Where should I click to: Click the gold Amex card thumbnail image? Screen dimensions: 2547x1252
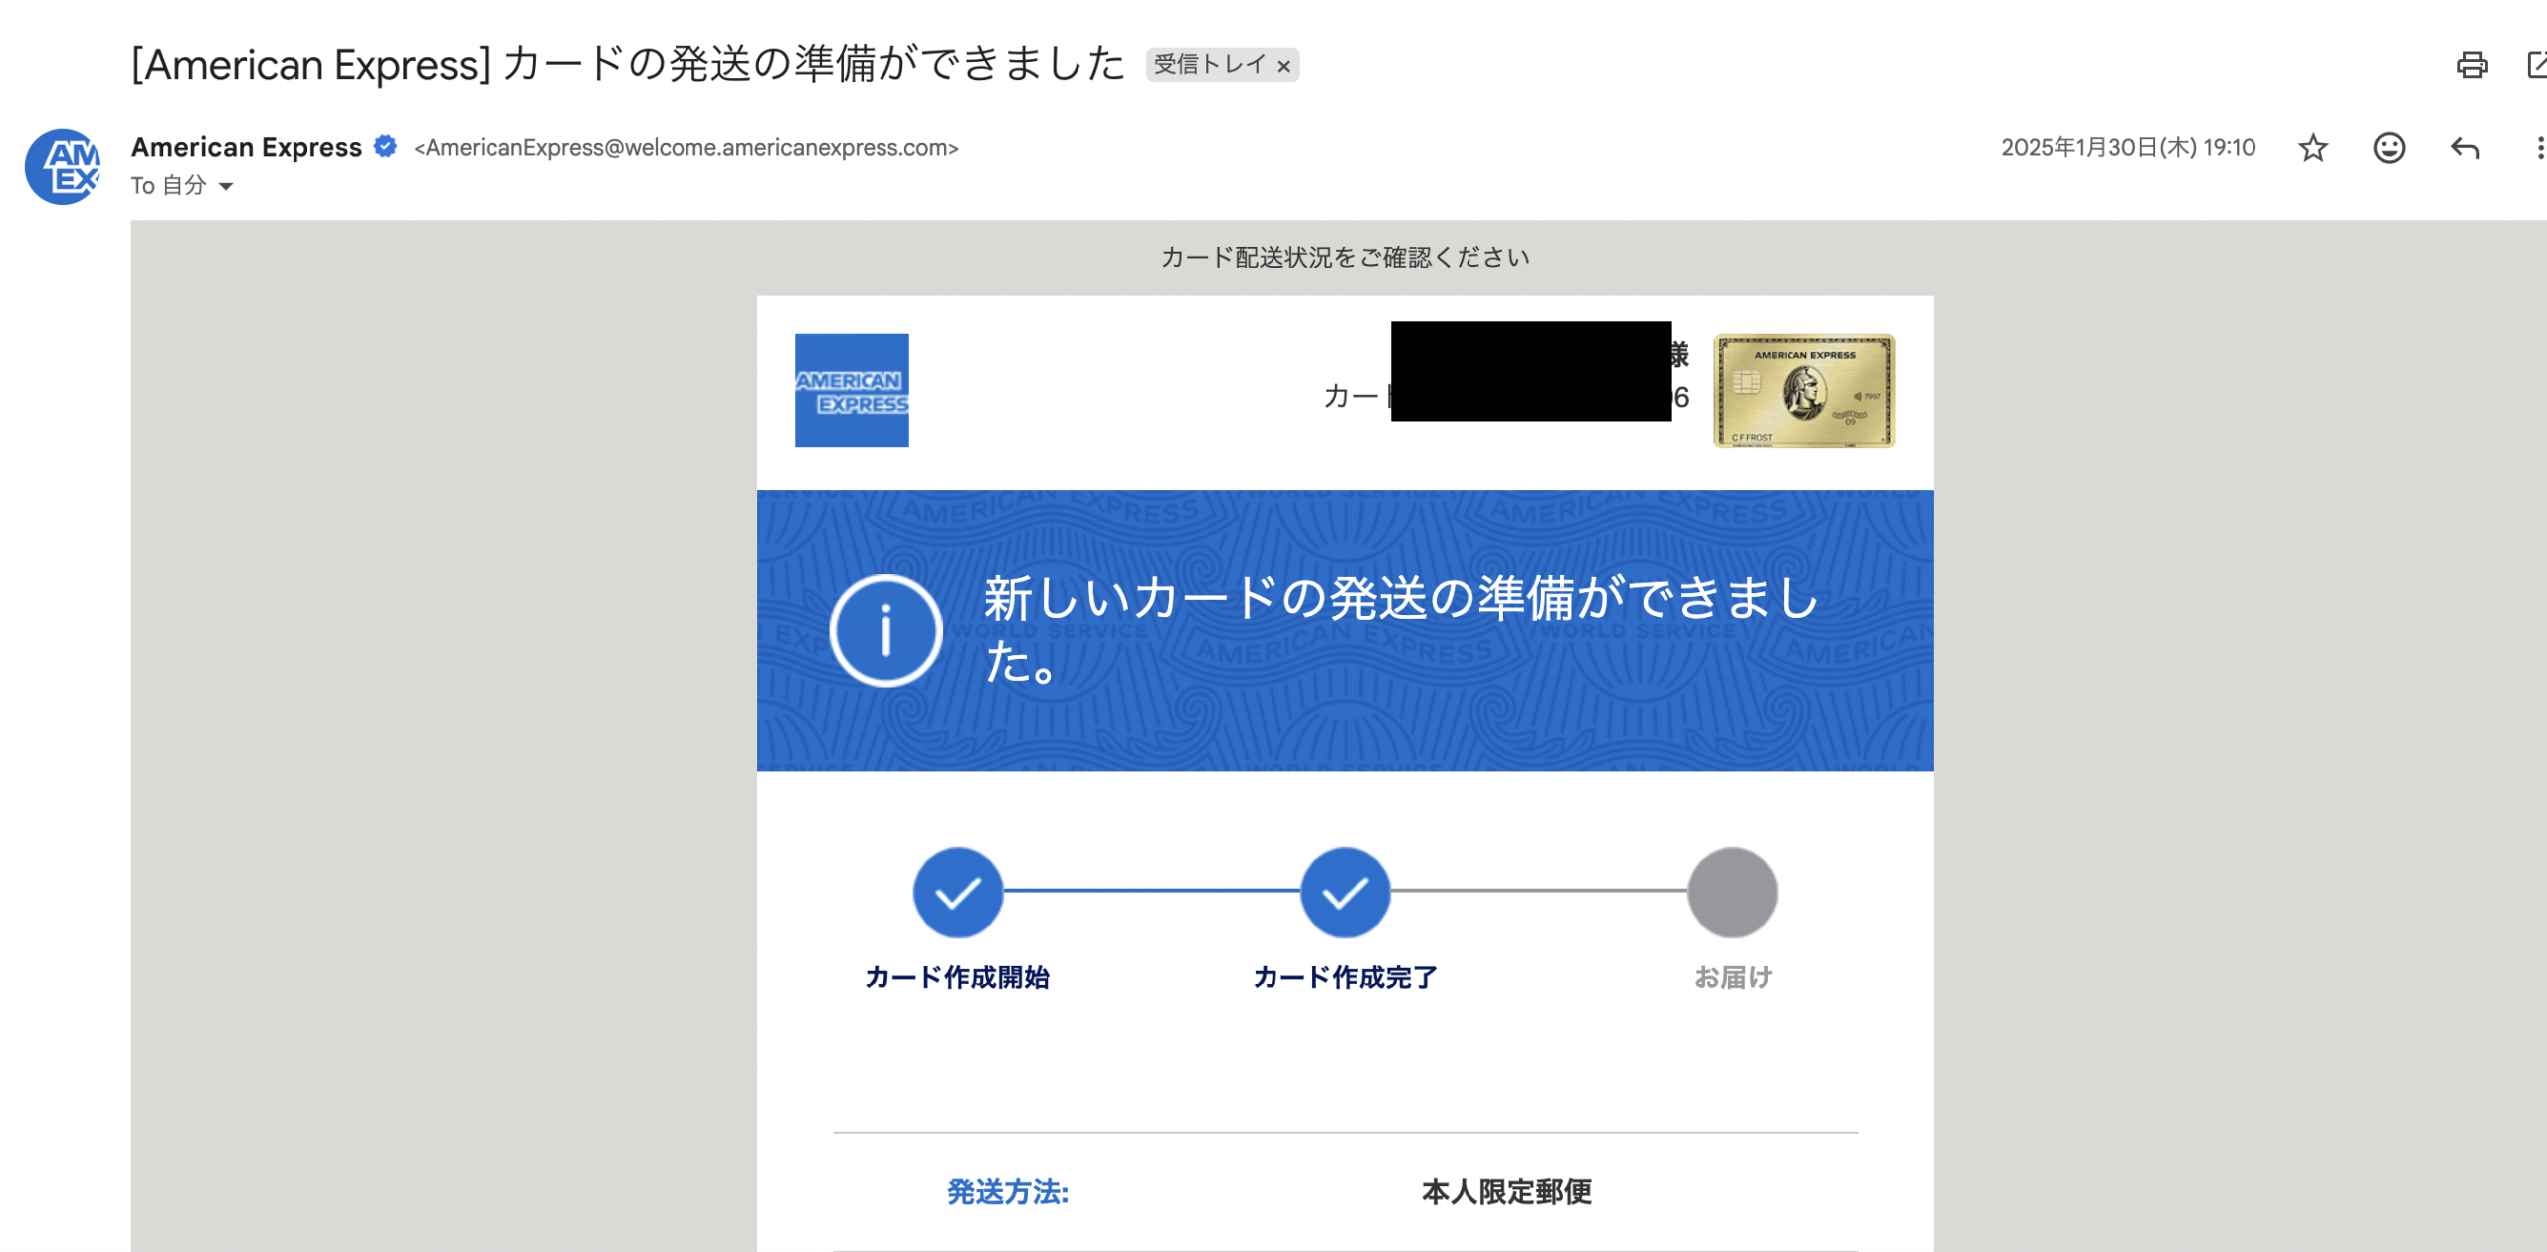[x=1803, y=392]
